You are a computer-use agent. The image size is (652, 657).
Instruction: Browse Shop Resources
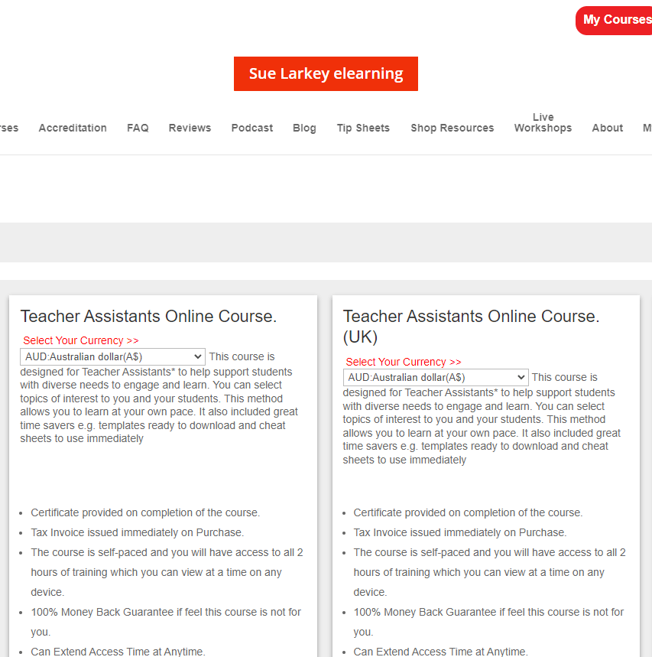pyautogui.click(x=452, y=128)
